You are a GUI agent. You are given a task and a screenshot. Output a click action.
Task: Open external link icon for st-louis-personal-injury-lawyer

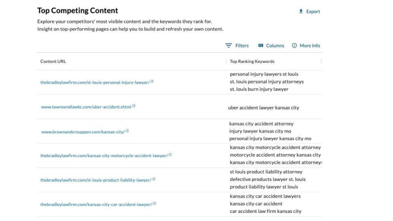click(152, 81)
